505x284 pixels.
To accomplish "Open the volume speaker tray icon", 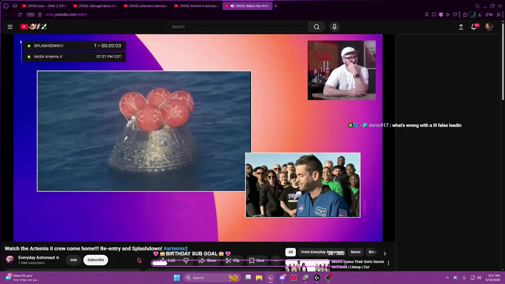I will (479, 278).
